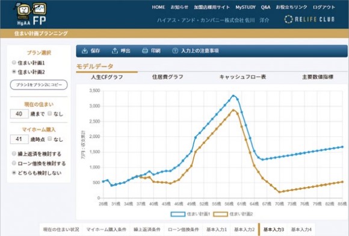Select 住まい計画2 radio button
This screenshot has width=349, height=236.
[14, 72]
